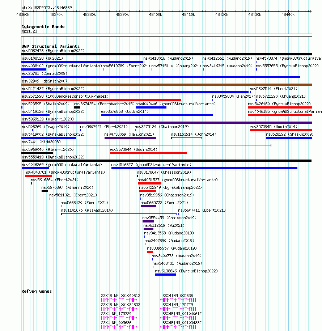322x331 pixels.
Task: Click nsv4049406 (gnomADStructuralVariants) label
Action: click(176, 104)
